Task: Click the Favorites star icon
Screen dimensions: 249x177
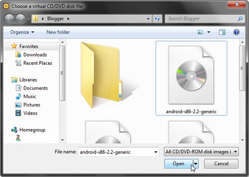Action: (14, 46)
